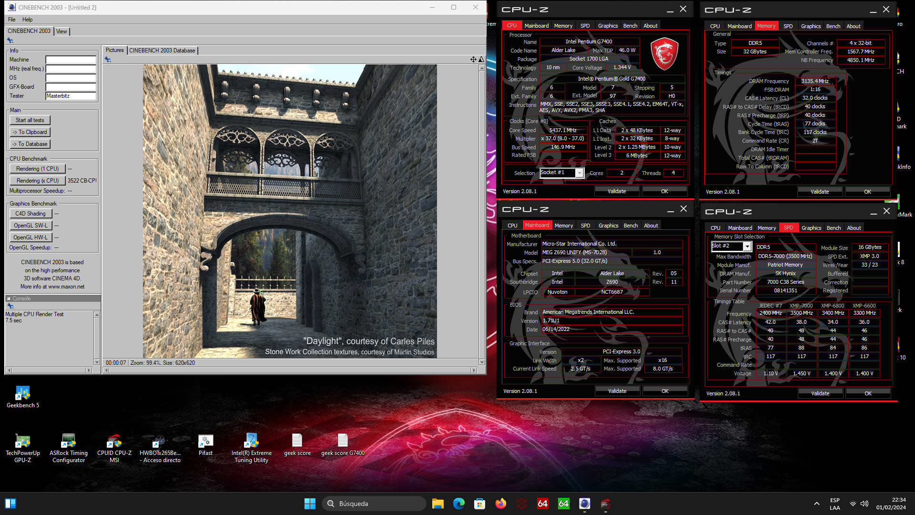Click the Tester field containing Masterbitz
This screenshot has width=915, height=515.
(71, 96)
